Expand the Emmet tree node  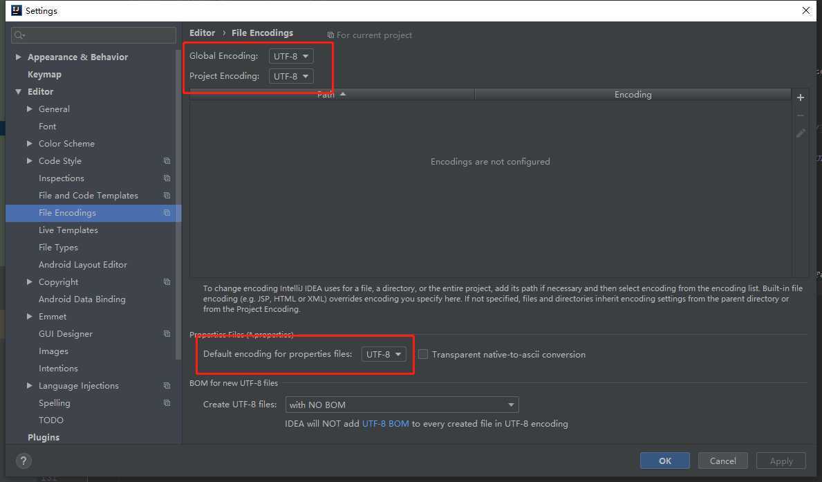click(29, 317)
